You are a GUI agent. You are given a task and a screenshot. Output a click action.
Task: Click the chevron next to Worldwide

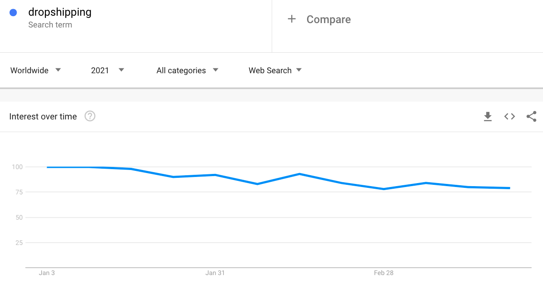coord(58,70)
